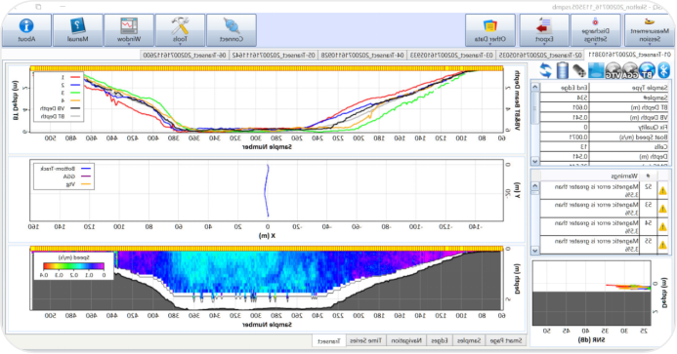Screen dimensions: 677x354
Task: Click sample table scrollbar down arrow
Action: coord(535,161)
